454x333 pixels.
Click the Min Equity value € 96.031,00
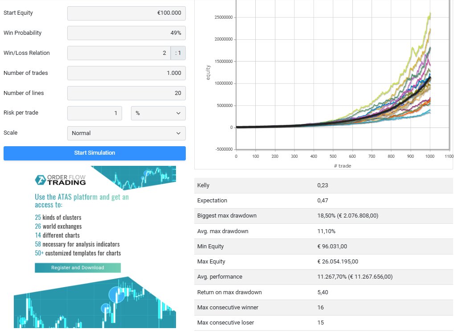click(332, 247)
